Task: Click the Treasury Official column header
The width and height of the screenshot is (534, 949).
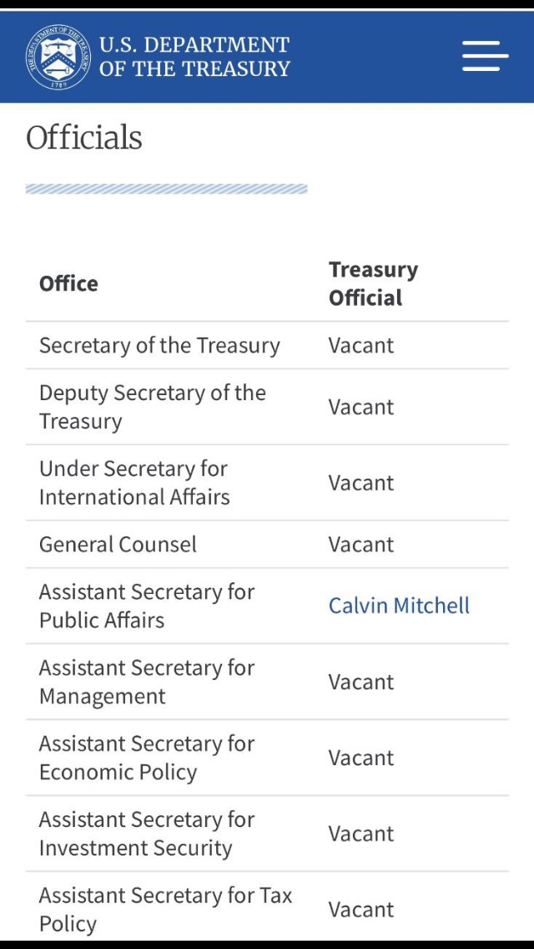Action: (x=373, y=284)
